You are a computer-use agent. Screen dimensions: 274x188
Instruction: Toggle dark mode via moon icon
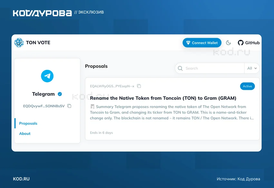(228, 43)
